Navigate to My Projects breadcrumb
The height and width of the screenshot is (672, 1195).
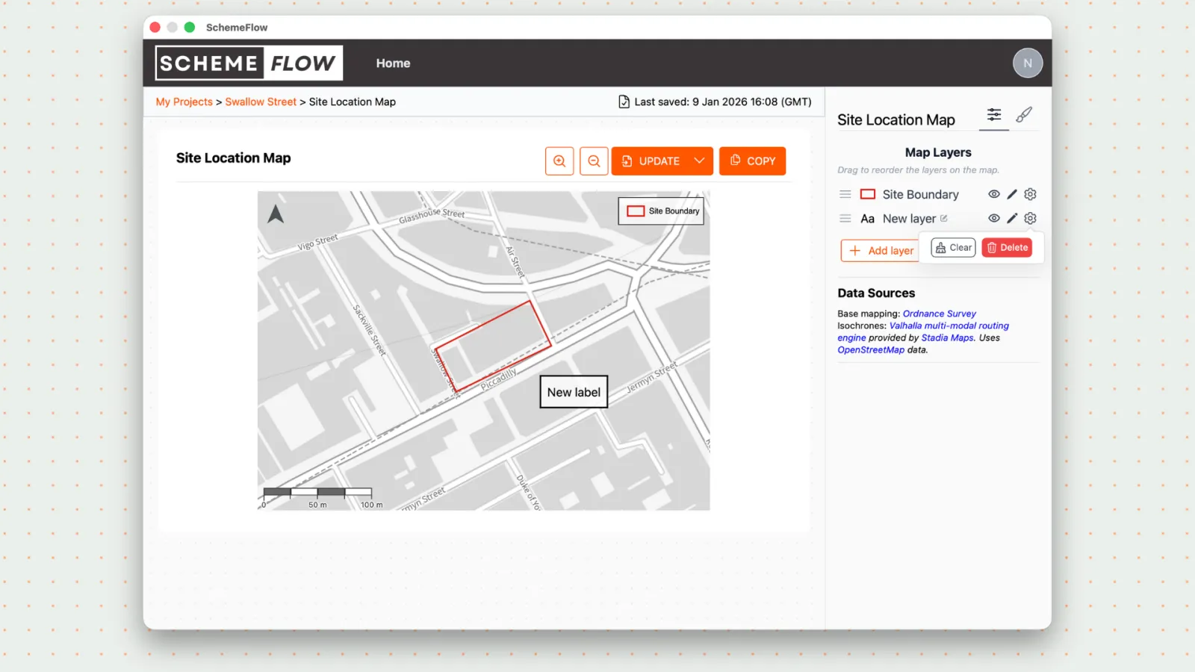(184, 102)
